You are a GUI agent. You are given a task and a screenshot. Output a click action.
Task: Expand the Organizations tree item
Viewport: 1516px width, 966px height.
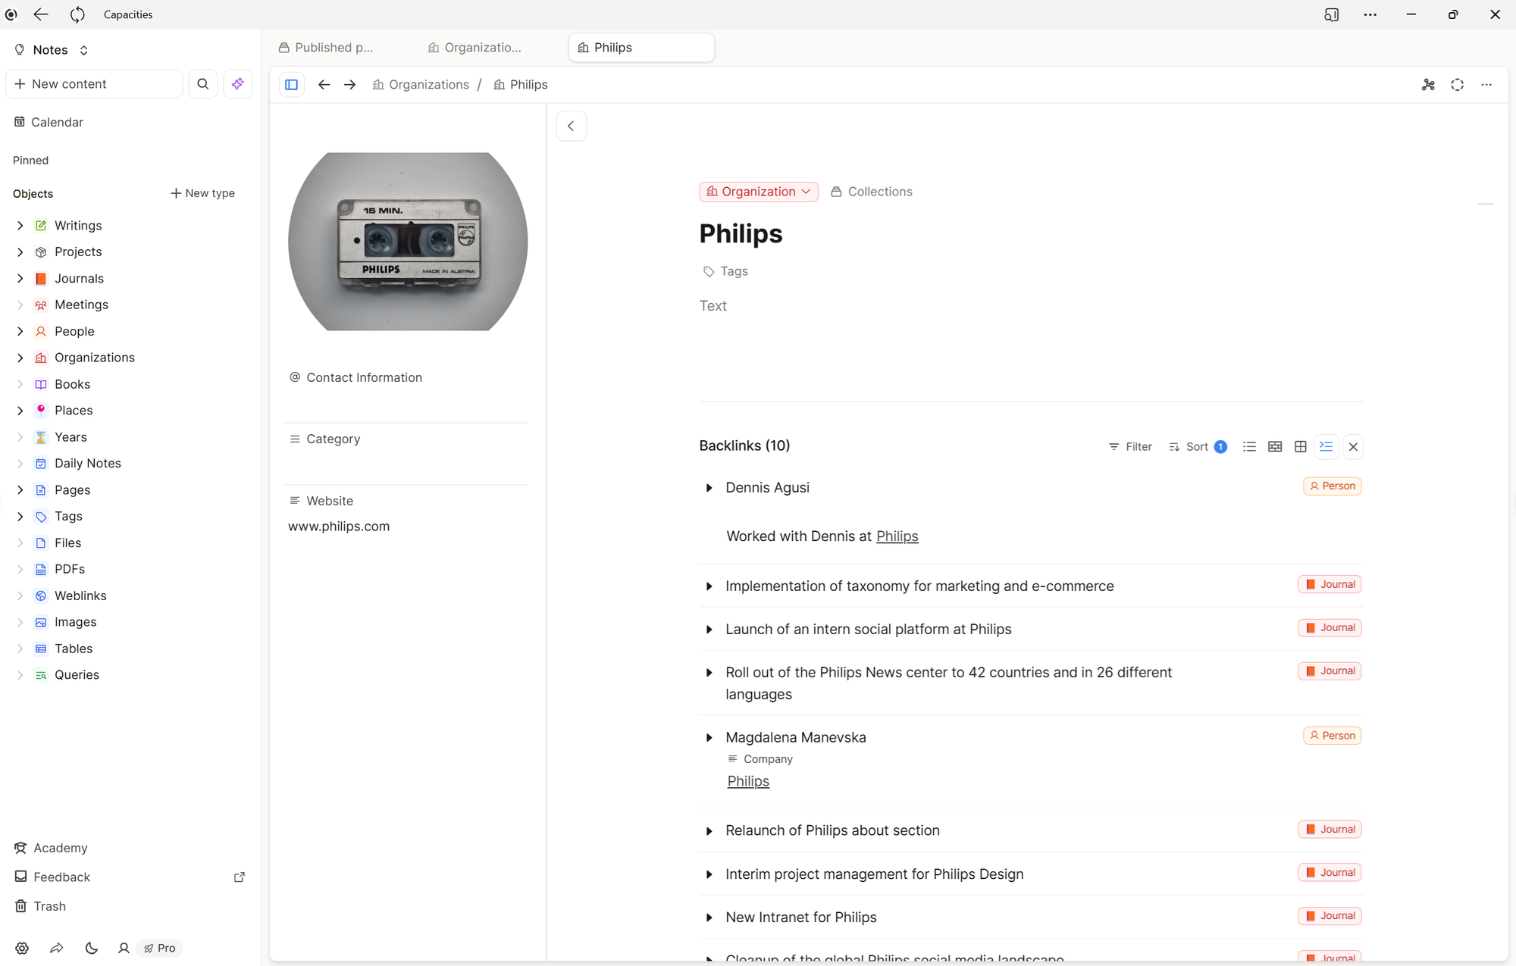(20, 358)
